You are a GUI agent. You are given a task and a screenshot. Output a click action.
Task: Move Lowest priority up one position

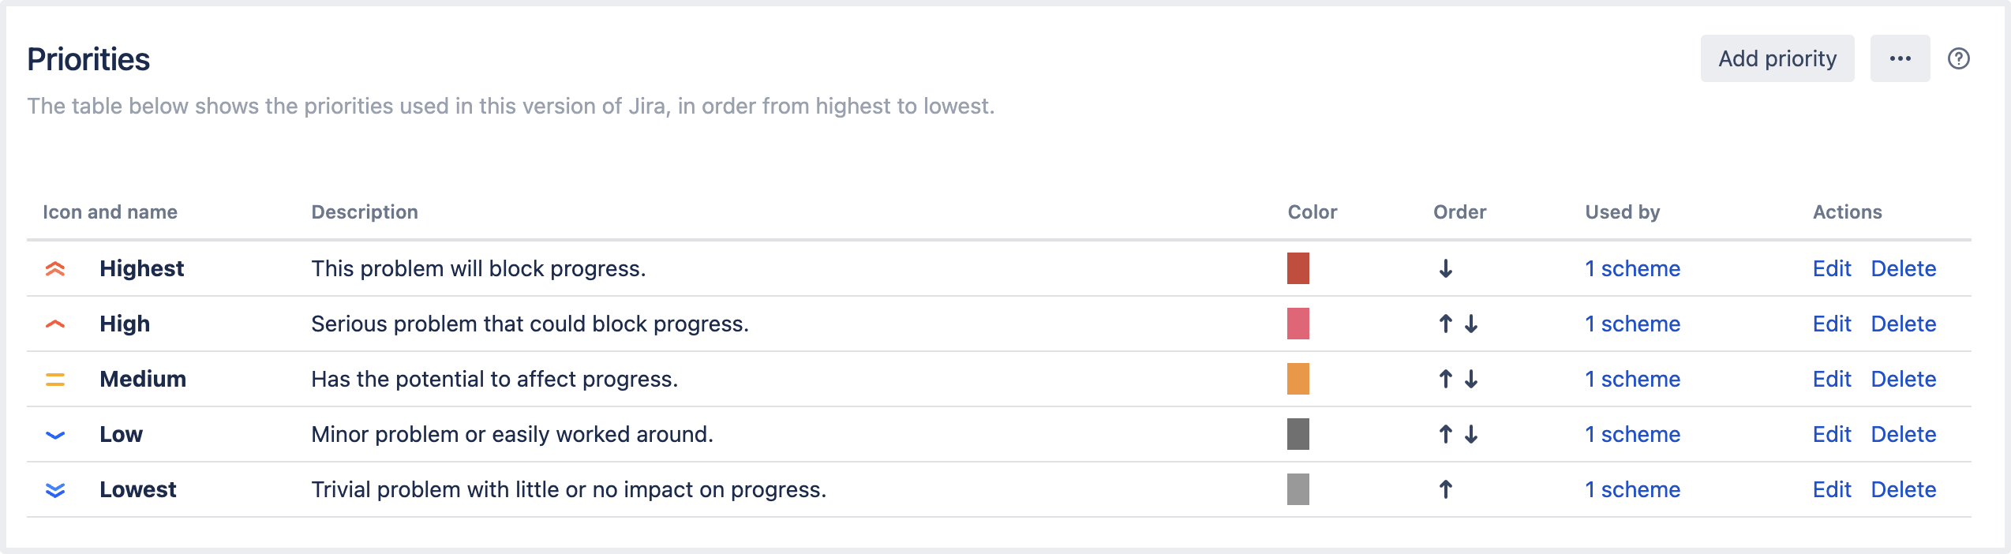coord(1445,490)
